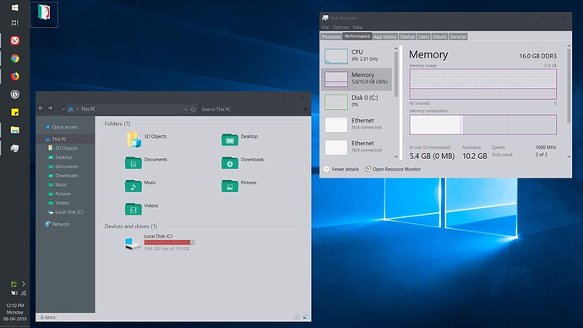Viewport: 583px width, 328px height.
Task: Open recent locations dropdown arrow
Action: [63, 109]
